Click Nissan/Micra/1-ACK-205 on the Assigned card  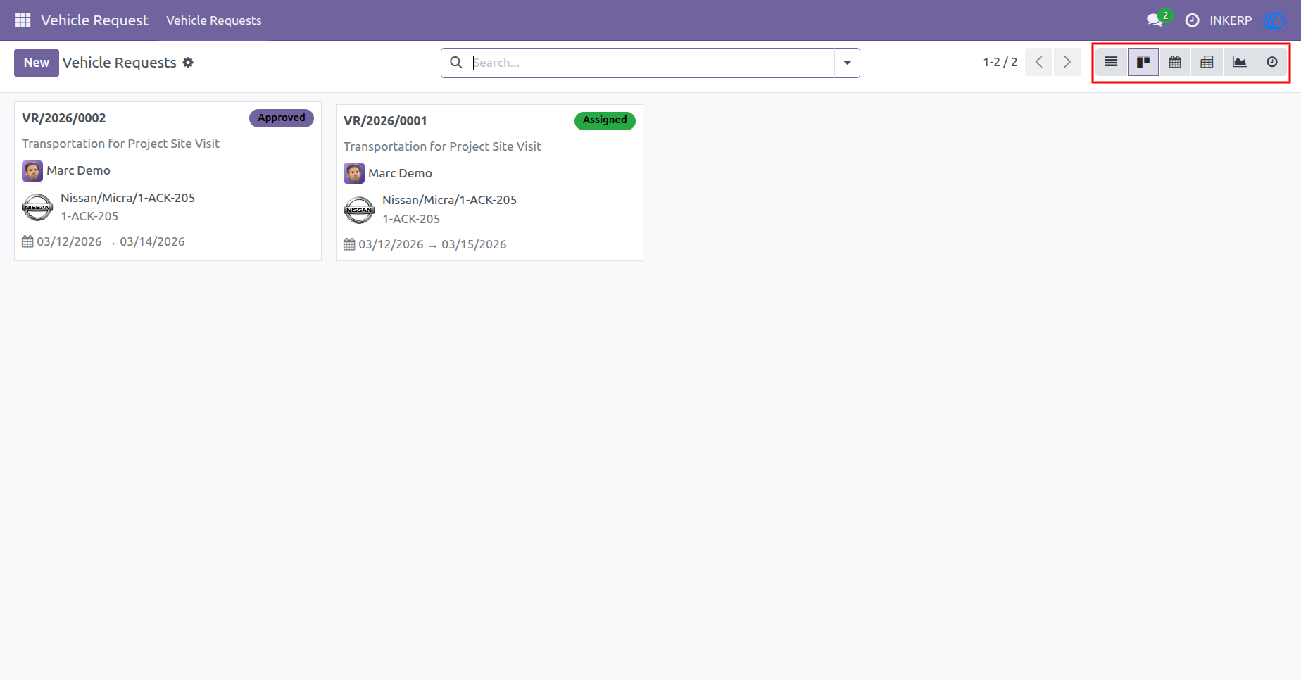point(449,200)
